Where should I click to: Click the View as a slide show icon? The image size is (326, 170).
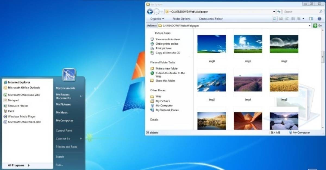[x=152, y=39]
